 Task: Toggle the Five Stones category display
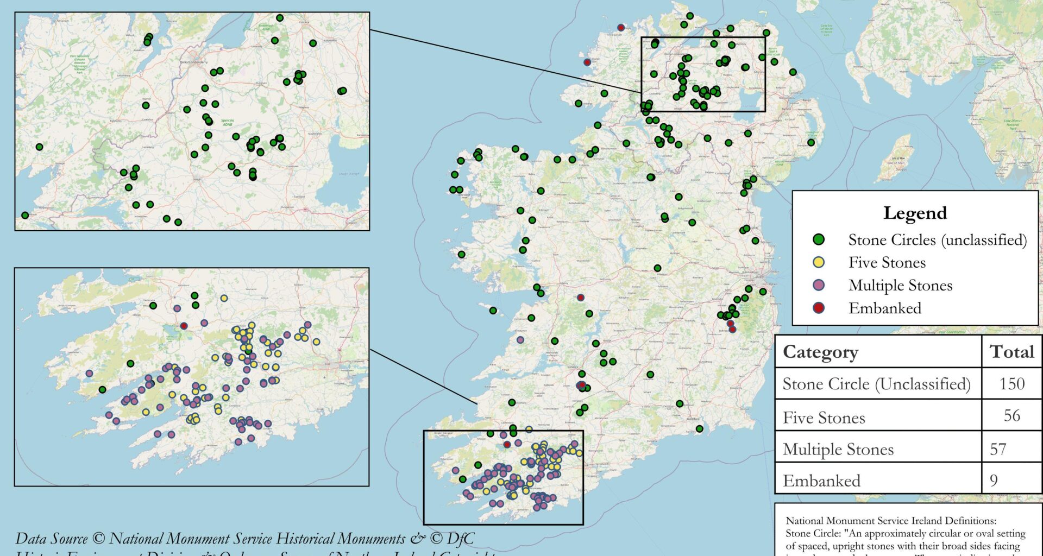(887, 263)
